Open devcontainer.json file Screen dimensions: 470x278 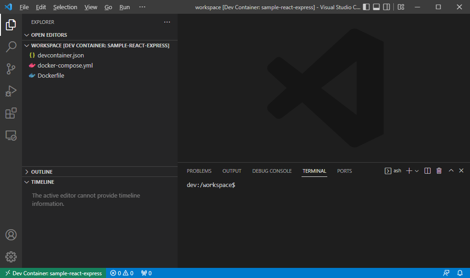(100, 55)
